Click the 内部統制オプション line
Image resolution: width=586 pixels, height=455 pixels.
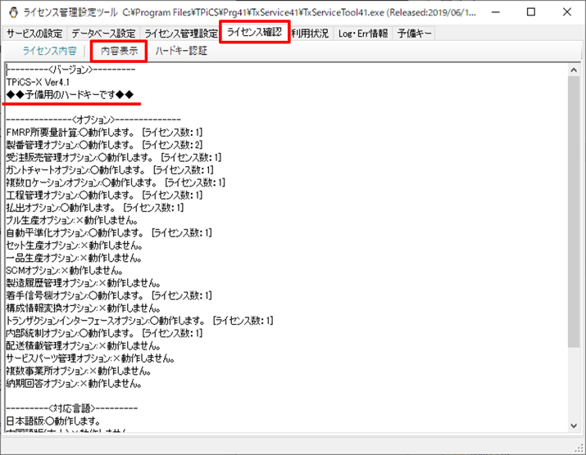pyautogui.click(x=104, y=333)
